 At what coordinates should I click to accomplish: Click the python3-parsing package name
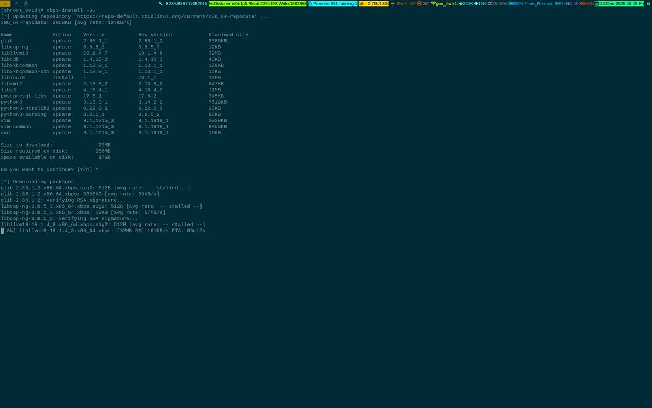[23, 114]
